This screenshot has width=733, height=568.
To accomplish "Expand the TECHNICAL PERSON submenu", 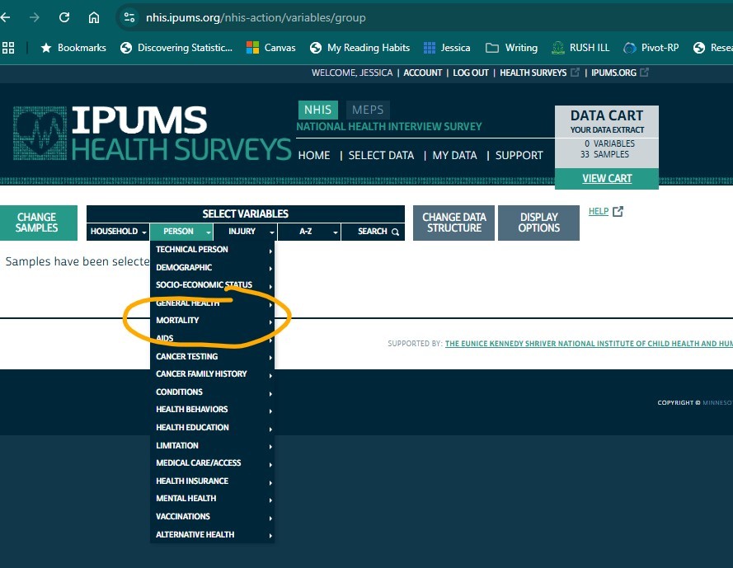I will (212, 250).
